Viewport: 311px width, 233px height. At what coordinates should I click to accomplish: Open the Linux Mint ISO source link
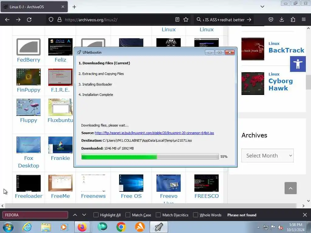click(154, 133)
